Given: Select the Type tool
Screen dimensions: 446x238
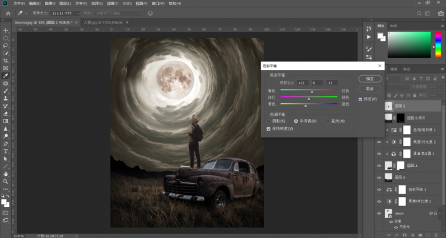Looking at the screenshot, I should click(6, 151).
